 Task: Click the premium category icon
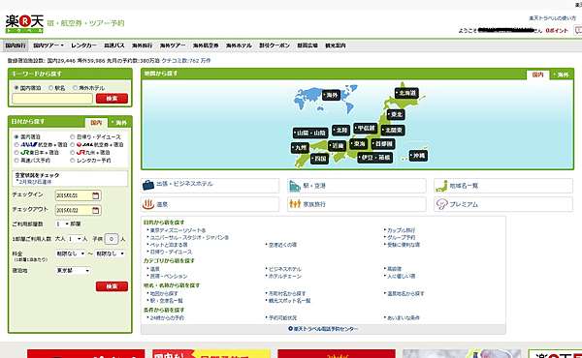441,204
